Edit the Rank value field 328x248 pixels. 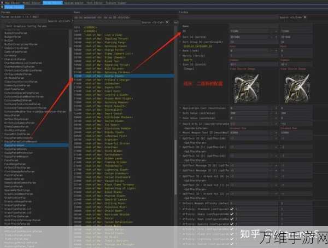point(249,51)
